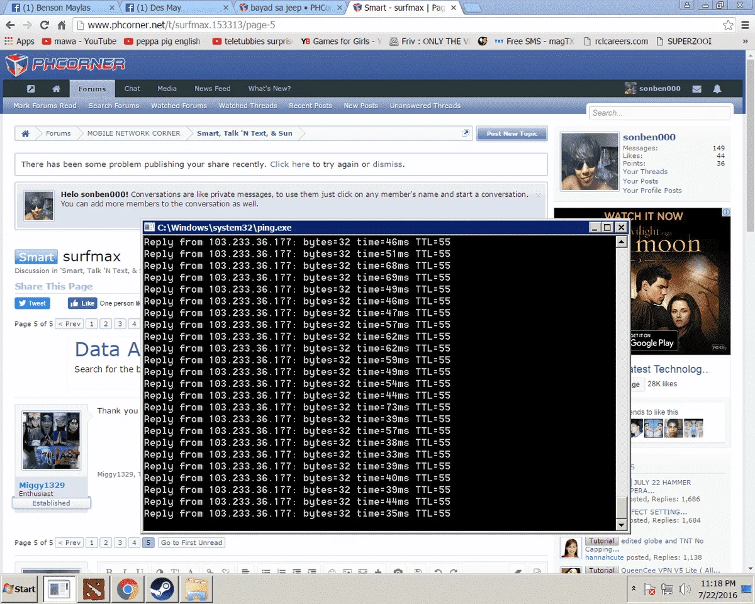Open the Chrome taskbar icon
The image size is (755, 604).
(128, 590)
